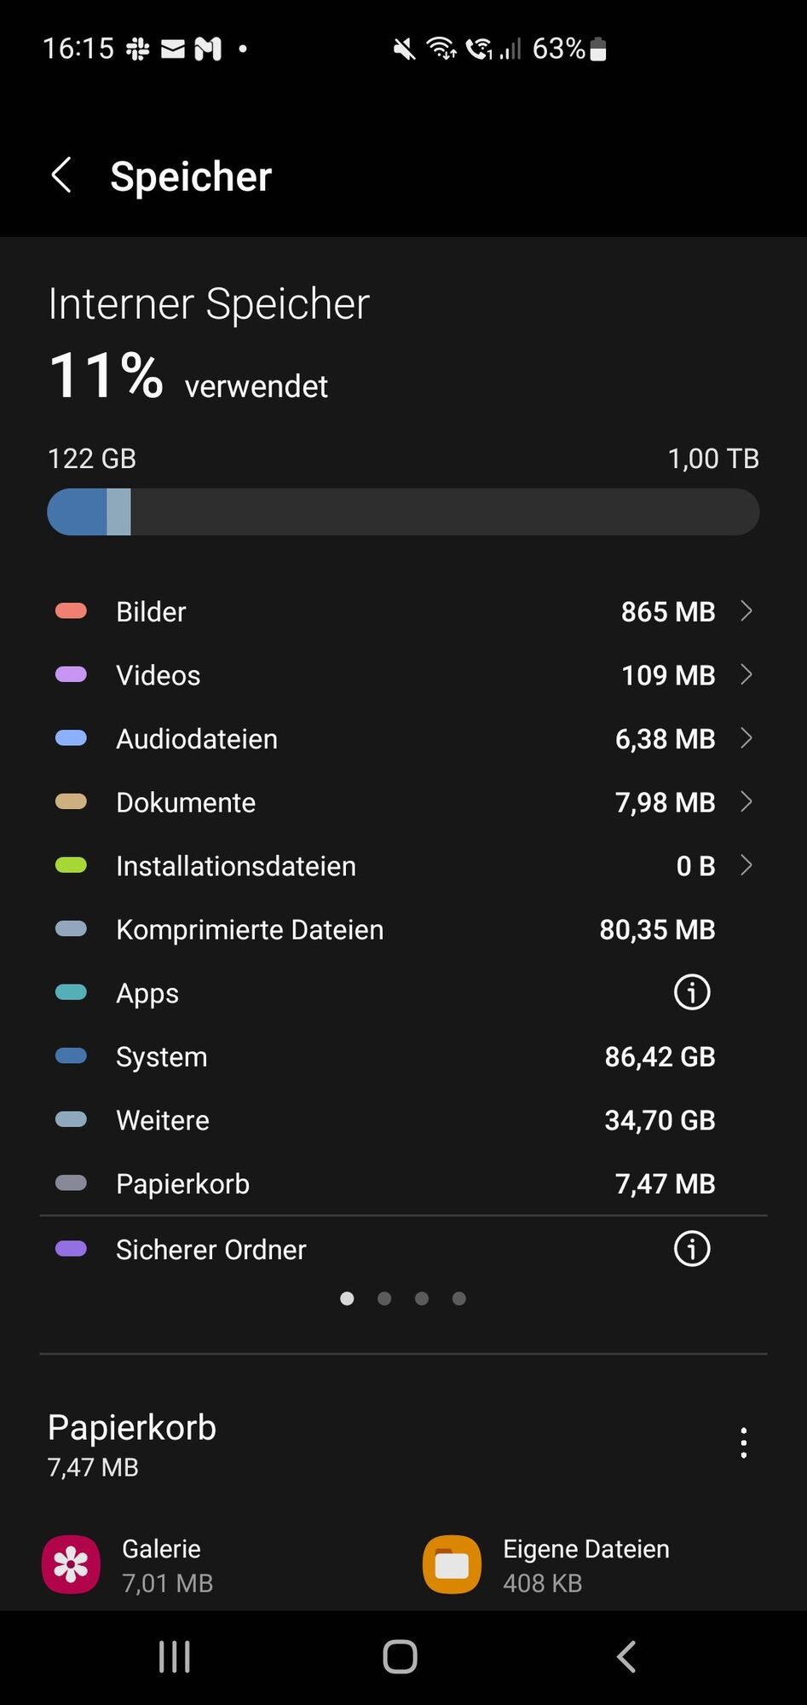Open the Installationsdateien storage entry
The image size is (807, 1705).
pos(403,865)
